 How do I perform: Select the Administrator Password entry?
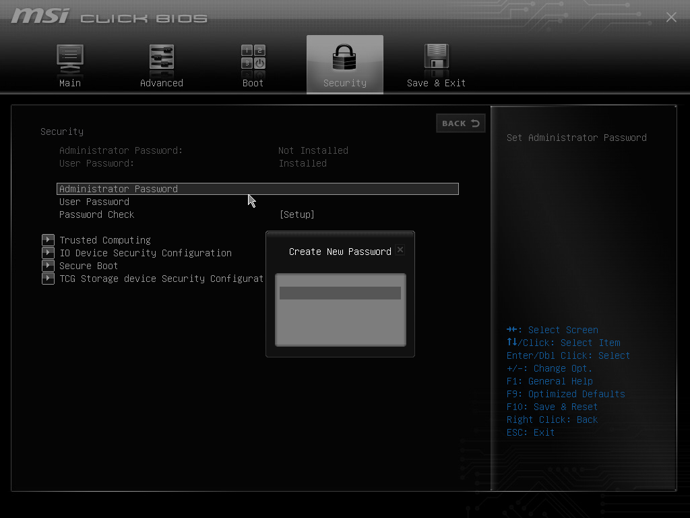[119, 189]
